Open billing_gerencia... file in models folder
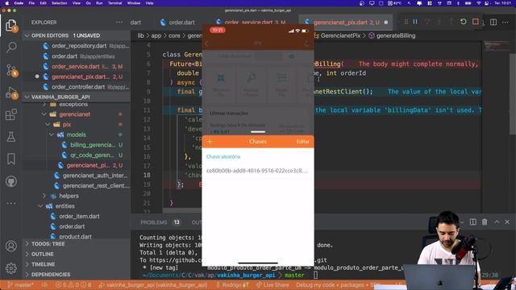The height and width of the screenshot is (290, 516). (x=93, y=145)
